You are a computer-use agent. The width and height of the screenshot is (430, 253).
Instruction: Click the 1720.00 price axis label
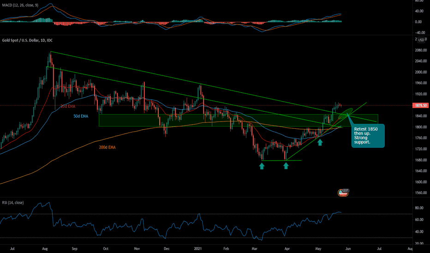[x=421, y=149]
